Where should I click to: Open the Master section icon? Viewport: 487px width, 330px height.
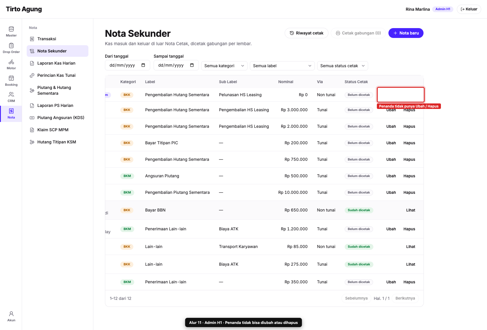coord(11,29)
